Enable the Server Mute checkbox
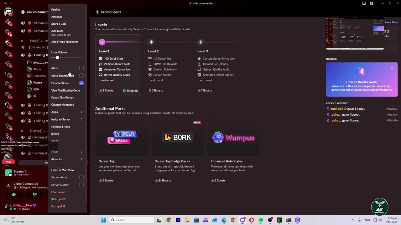This screenshot has height=225, width=401. (x=81, y=177)
